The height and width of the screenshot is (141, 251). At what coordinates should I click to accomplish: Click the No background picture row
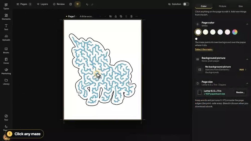pos(221,69)
